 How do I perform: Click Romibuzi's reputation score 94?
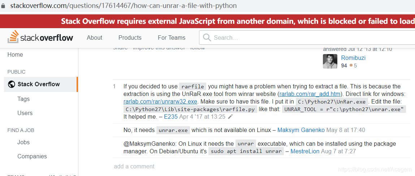coord(344,66)
